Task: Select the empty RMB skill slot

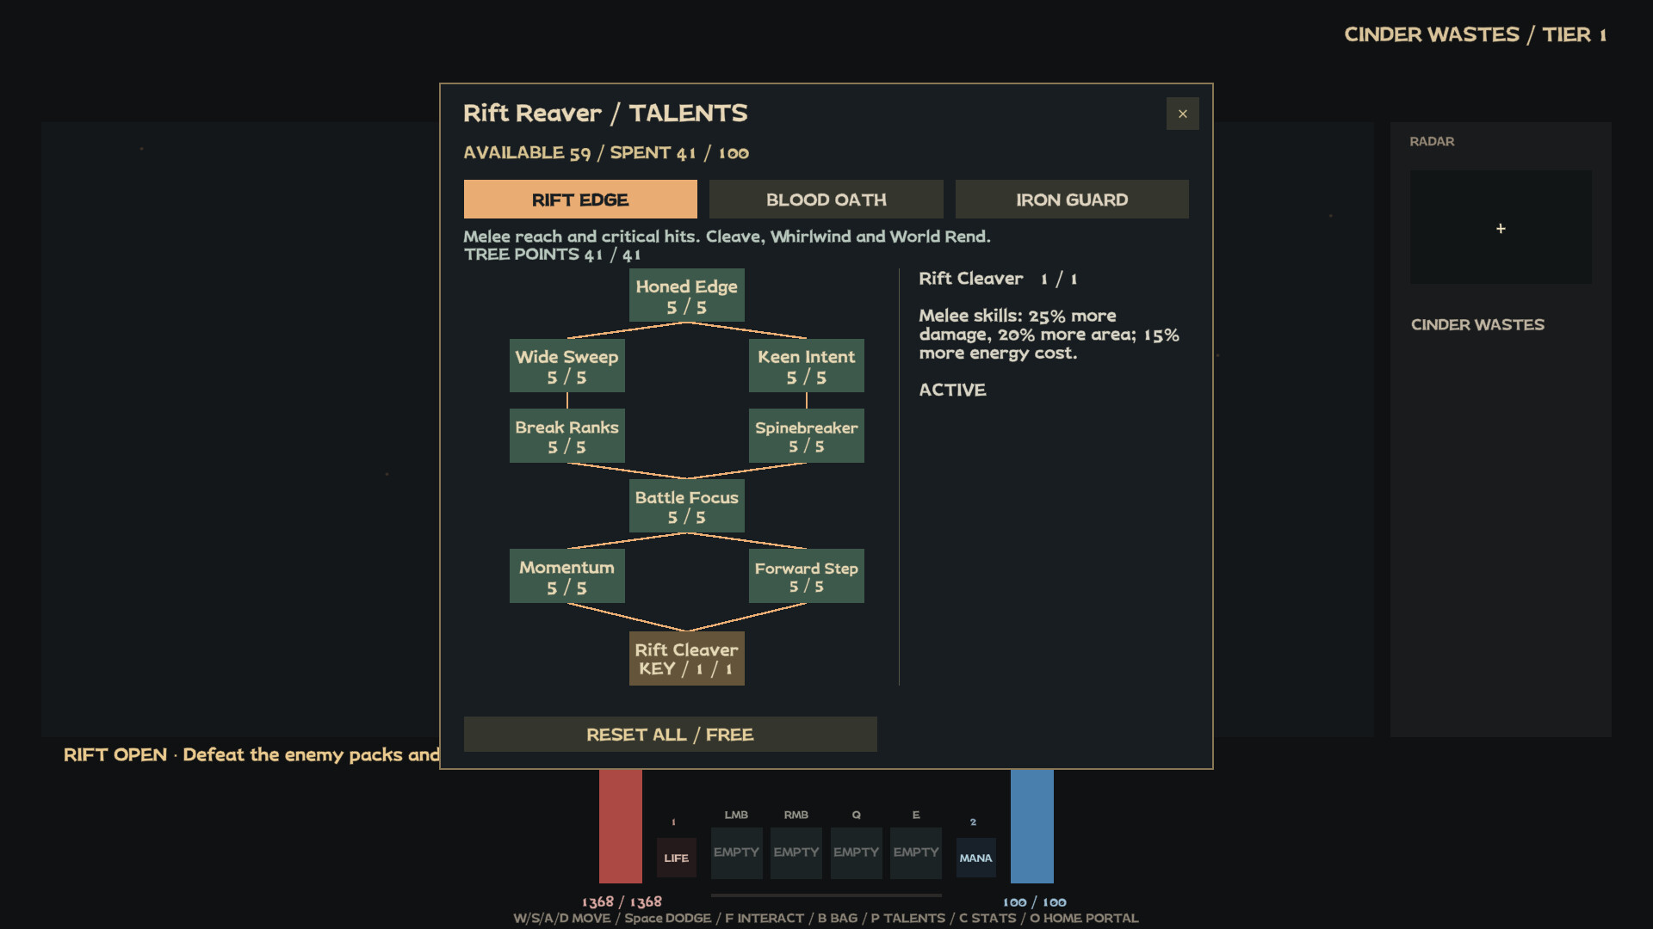Action: 796,852
